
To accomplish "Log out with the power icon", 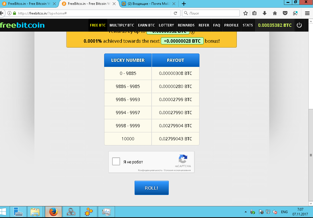I will 299,25.
